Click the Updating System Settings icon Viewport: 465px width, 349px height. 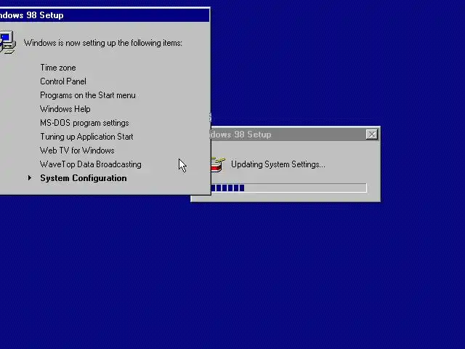point(218,164)
